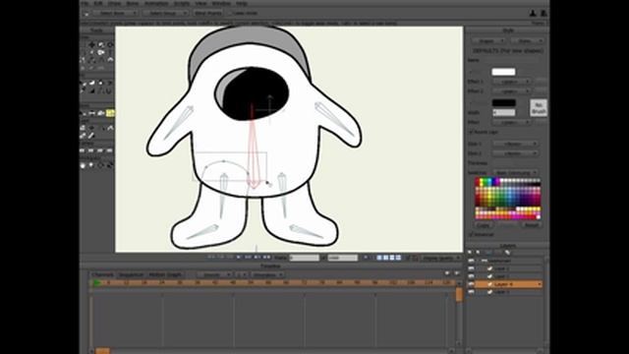Open the Select Group dropdown

(x=166, y=13)
